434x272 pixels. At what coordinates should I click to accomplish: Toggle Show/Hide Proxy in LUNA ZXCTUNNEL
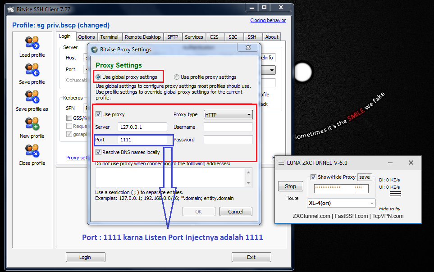click(x=313, y=177)
